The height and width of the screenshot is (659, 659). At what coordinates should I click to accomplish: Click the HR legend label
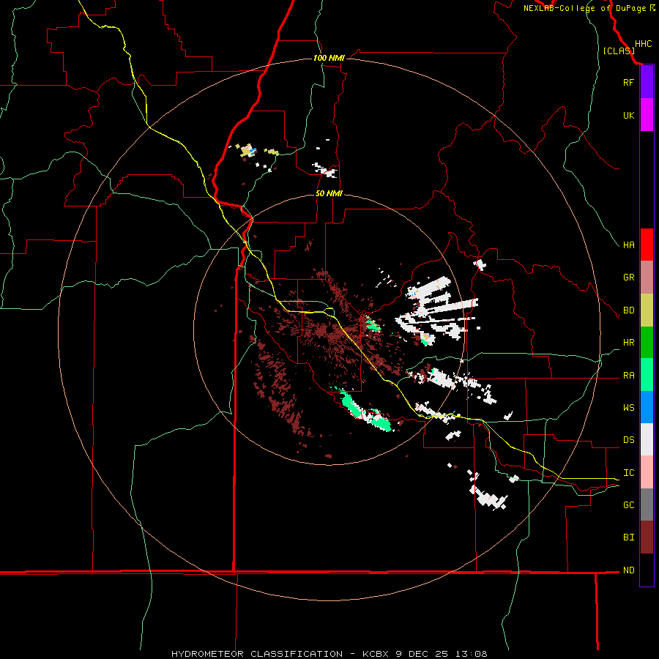628,343
